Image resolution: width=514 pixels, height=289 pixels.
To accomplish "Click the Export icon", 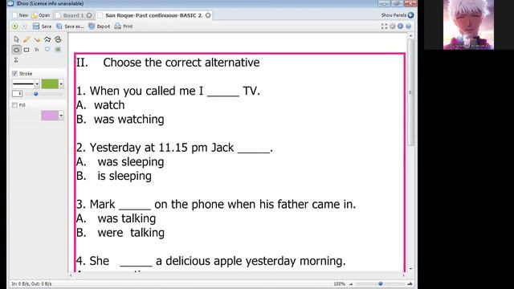I will 92,26.
